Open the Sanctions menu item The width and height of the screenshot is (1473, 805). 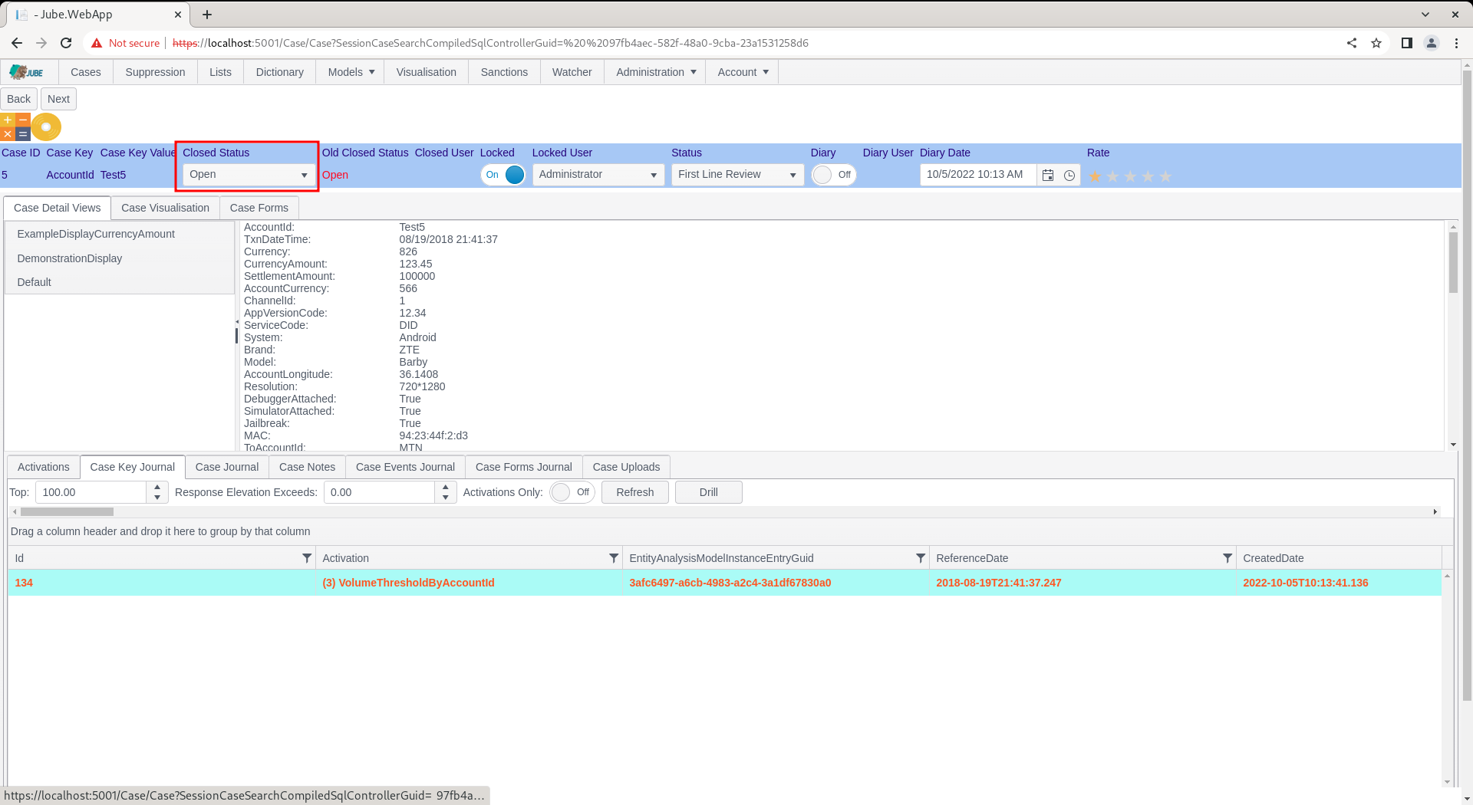click(x=504, y=72)
